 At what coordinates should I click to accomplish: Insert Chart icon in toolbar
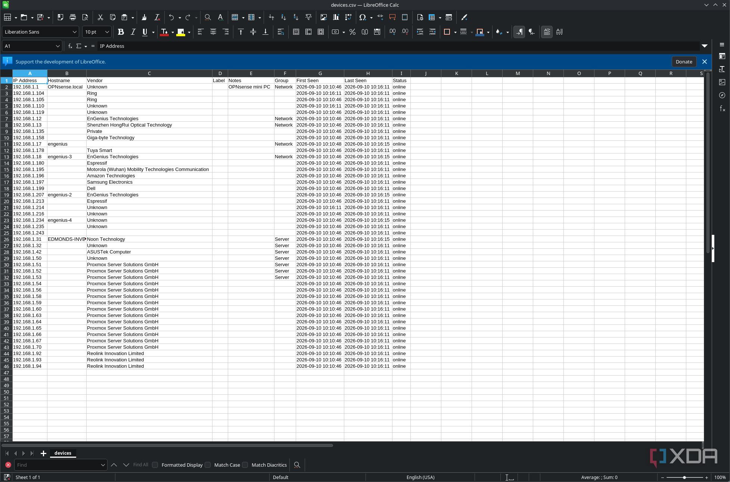click(x=336, y=17)
